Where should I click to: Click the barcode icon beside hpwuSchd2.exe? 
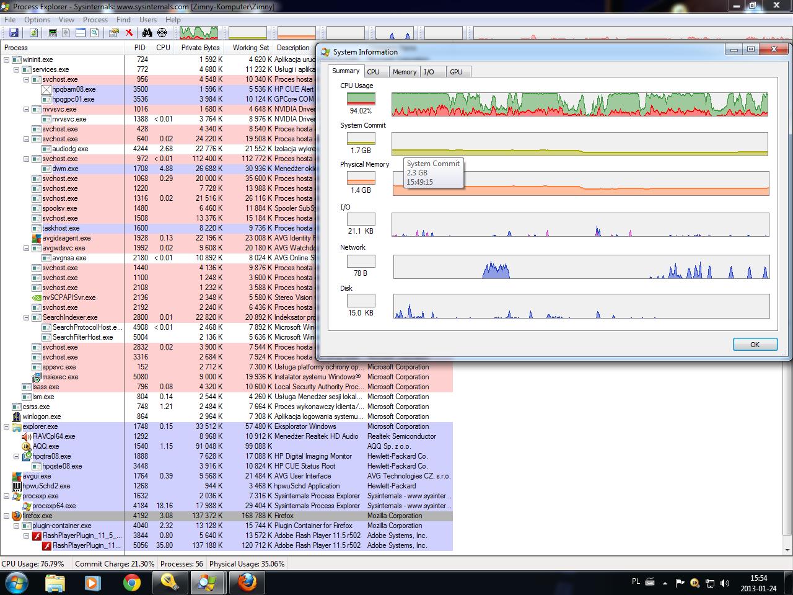(17, 486)
